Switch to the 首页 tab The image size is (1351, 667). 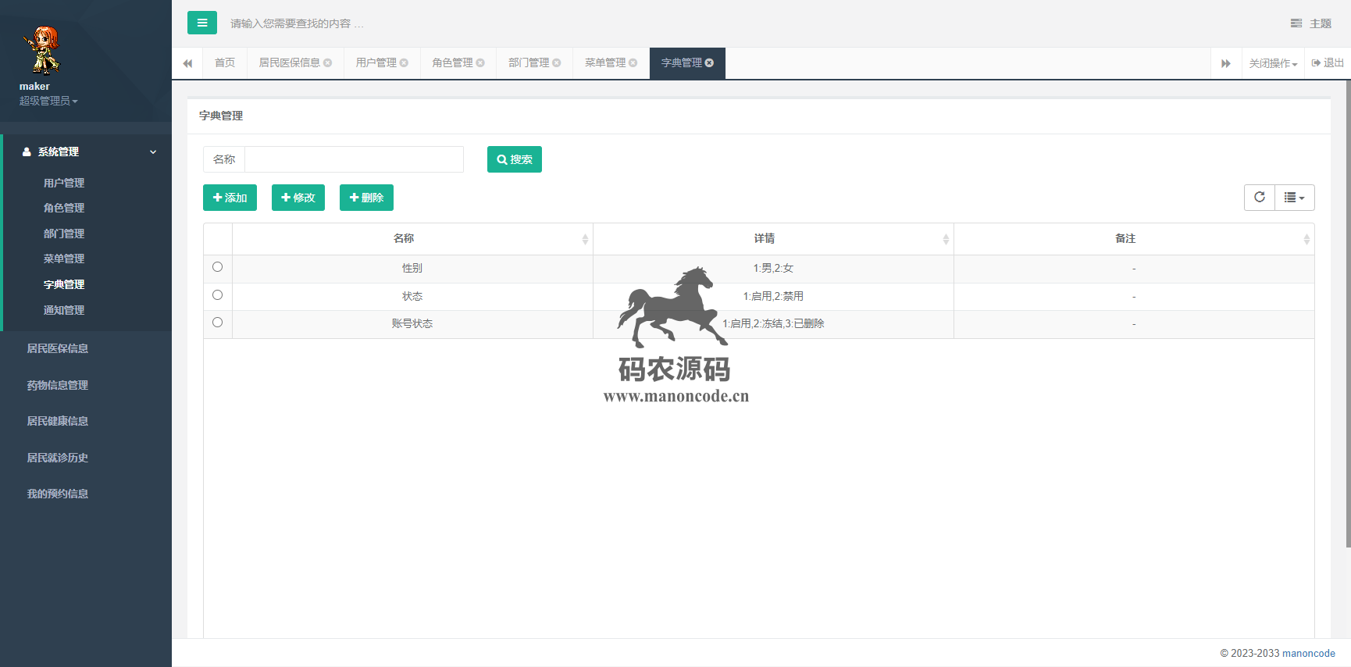225,63
